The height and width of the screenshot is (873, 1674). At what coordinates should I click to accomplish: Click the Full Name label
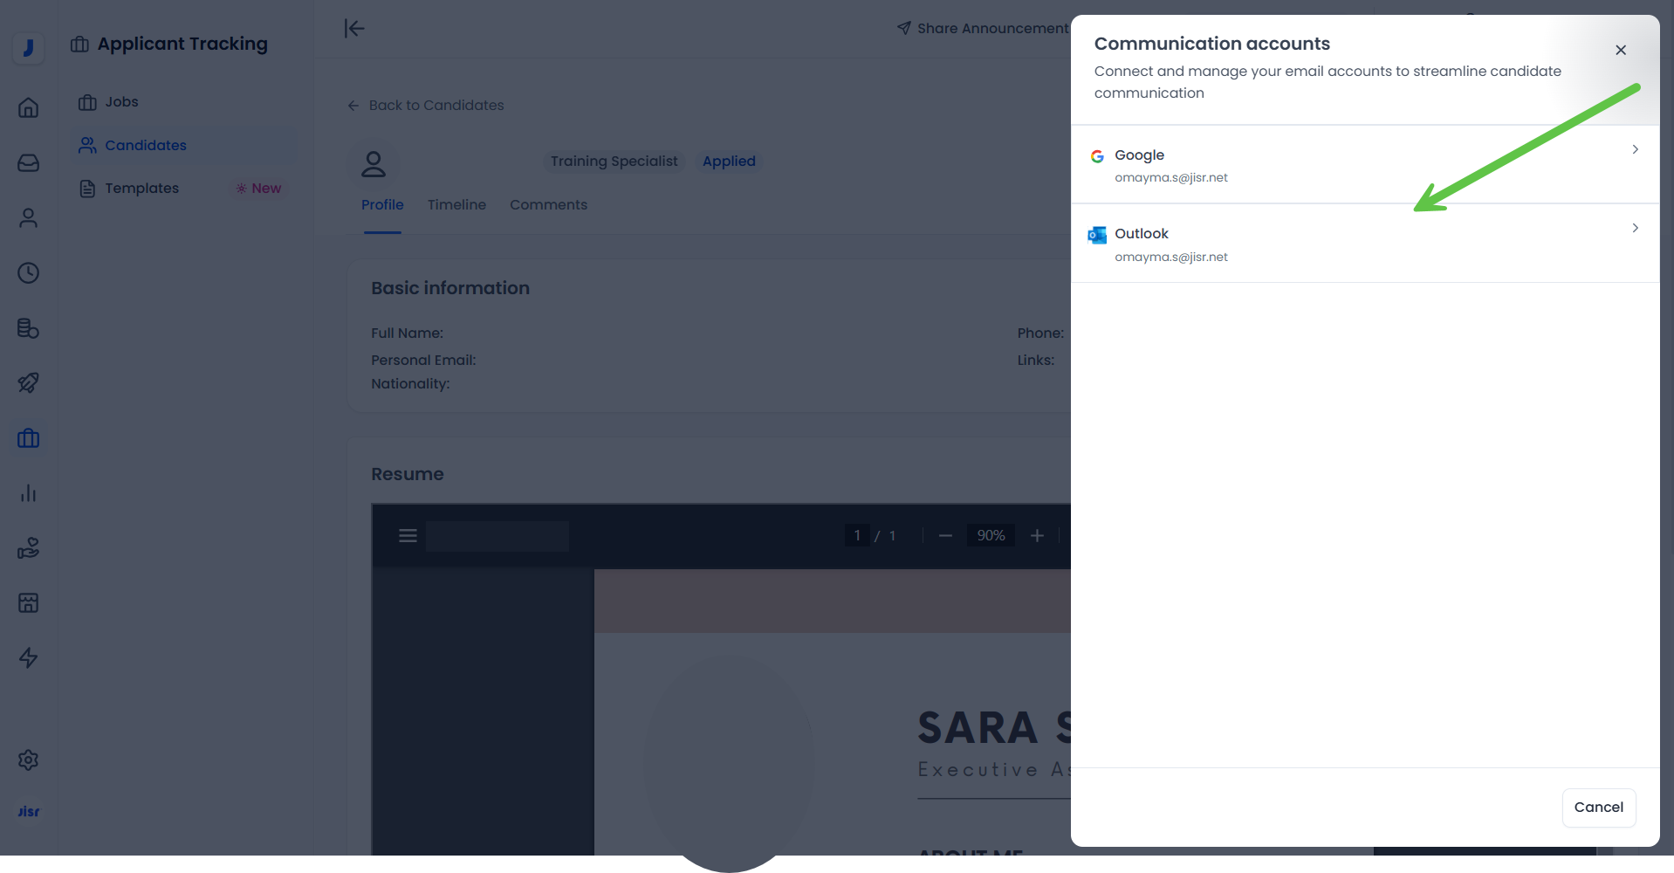[407, 333]
